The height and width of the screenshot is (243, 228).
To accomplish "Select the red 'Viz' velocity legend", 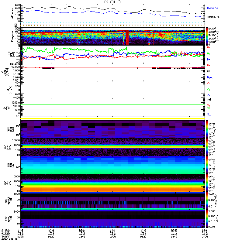I will [x=209, y=83].
